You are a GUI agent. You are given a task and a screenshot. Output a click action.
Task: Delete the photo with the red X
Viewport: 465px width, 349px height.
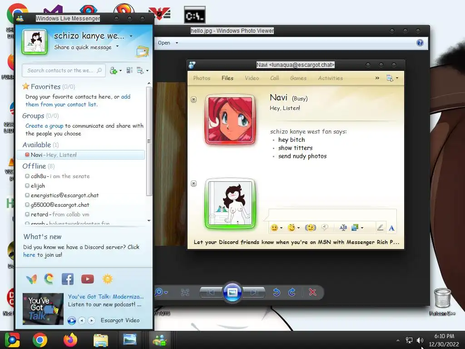(x=312, y=292)
